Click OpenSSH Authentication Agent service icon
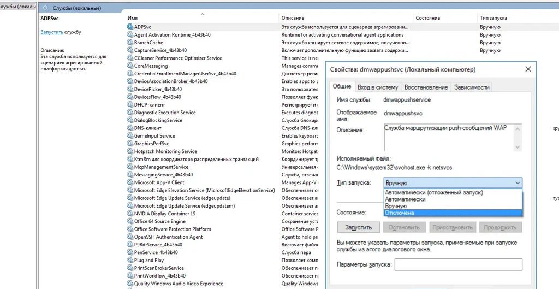This screenshot has height=289, width=559. (130, 237)
